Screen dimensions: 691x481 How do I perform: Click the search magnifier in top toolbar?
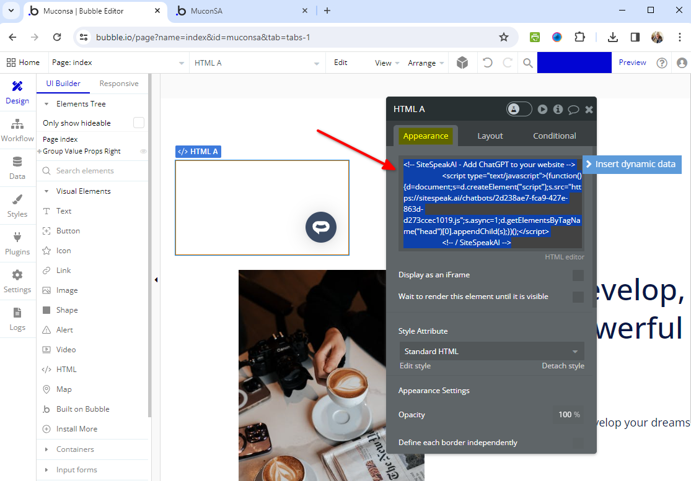pos(527,63)
